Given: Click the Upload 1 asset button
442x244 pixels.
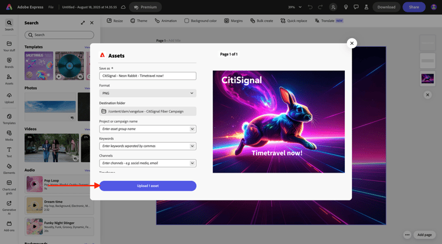Looking at the screenshot, I should click(147, 186).
